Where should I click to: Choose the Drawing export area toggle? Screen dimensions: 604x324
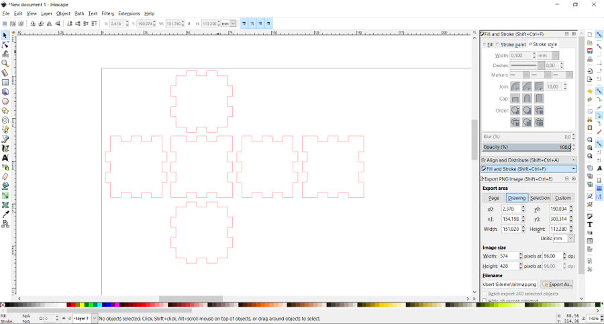517,198
